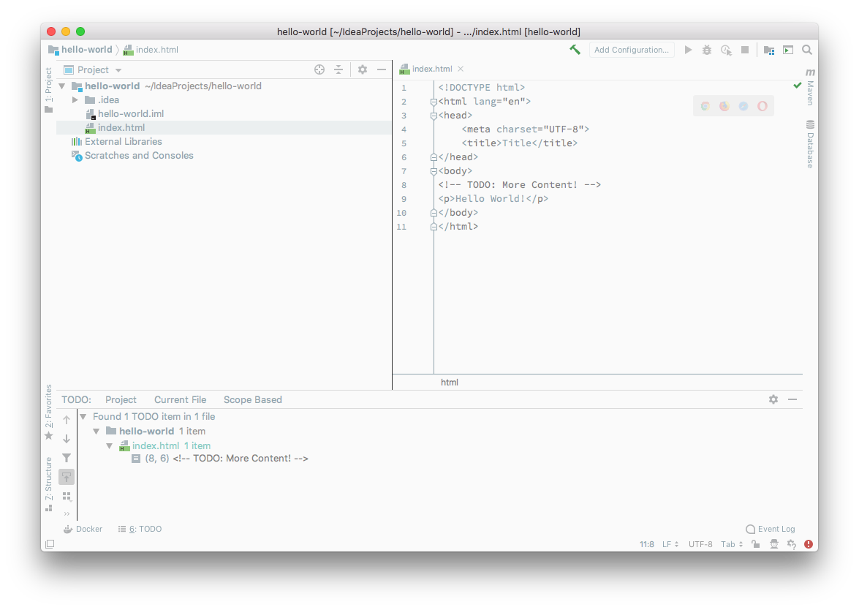Open Search Everywhere magnifier icon
Image resolution: width=859 pixels, height=610 pixels.
[x=807, y=50]
